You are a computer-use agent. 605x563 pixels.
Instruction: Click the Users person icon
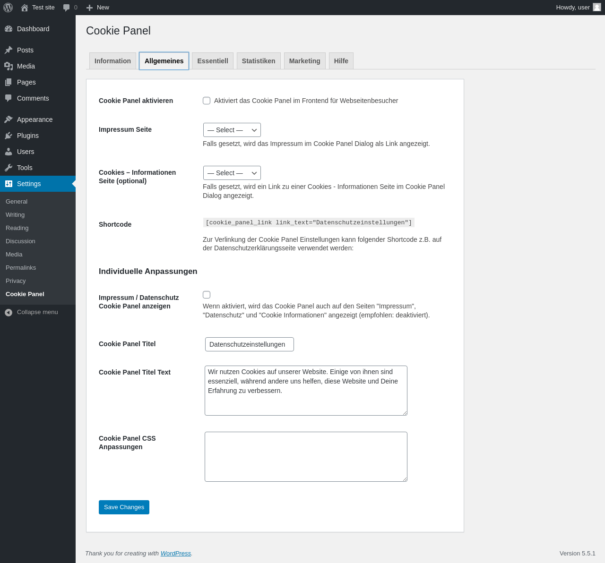coord(9,152)
